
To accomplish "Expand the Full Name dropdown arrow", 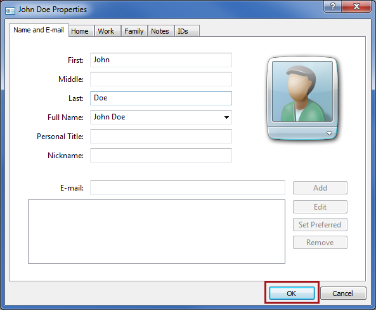I will (x=226, y=118).
